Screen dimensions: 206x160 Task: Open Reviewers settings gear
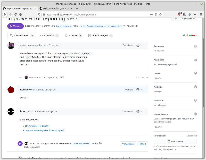pos(195,46)
